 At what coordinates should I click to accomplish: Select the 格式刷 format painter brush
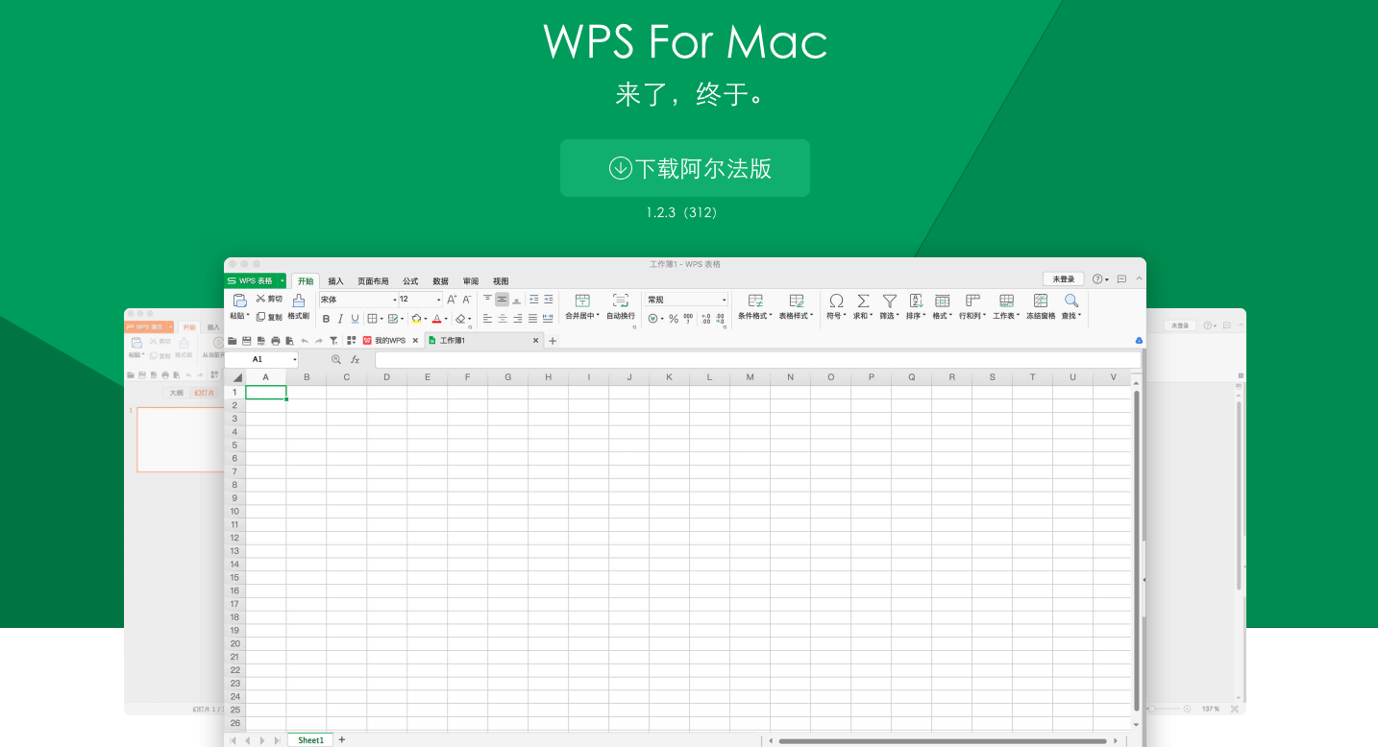tap(299, 301)
